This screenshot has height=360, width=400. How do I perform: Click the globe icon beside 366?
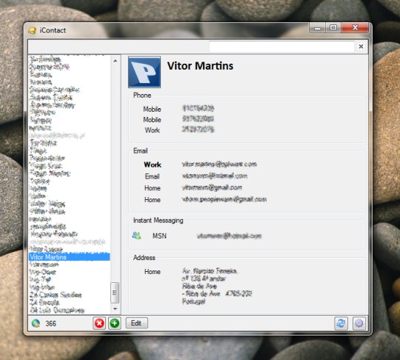point(36,323)
